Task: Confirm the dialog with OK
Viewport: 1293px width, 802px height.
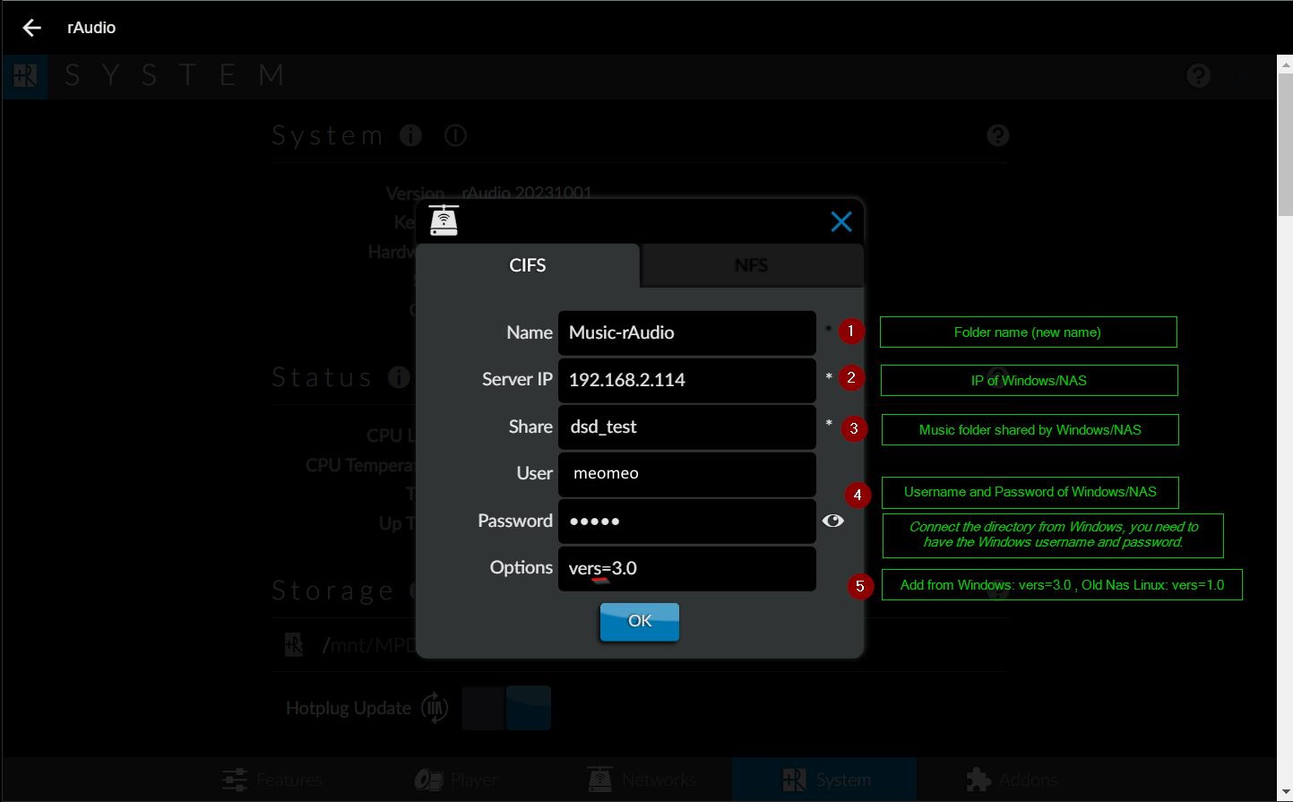Action: pos(640,621)
